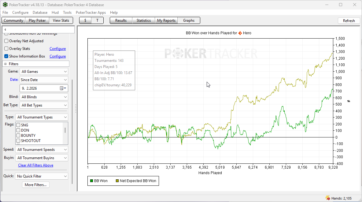Open the Game dropdown showing All Games
The width and height of the screenshot is (362, 202).
[x=44, y=72]
